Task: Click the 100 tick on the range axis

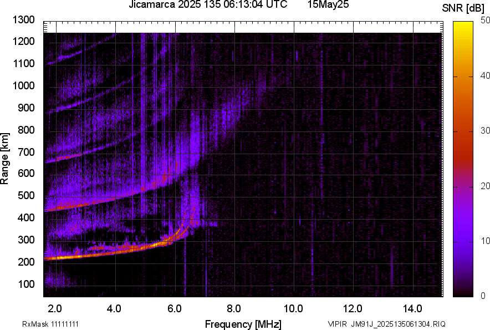Action: 25,284
